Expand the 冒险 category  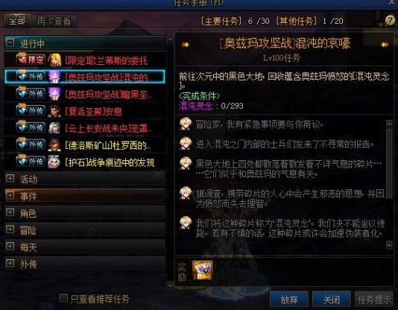click(10, 229)
